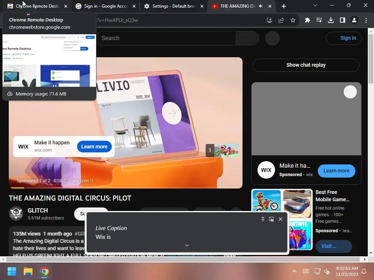This screenshot has width=374, height=280.
Task: Open the notifications bell icon
Action: click(364, 271)
